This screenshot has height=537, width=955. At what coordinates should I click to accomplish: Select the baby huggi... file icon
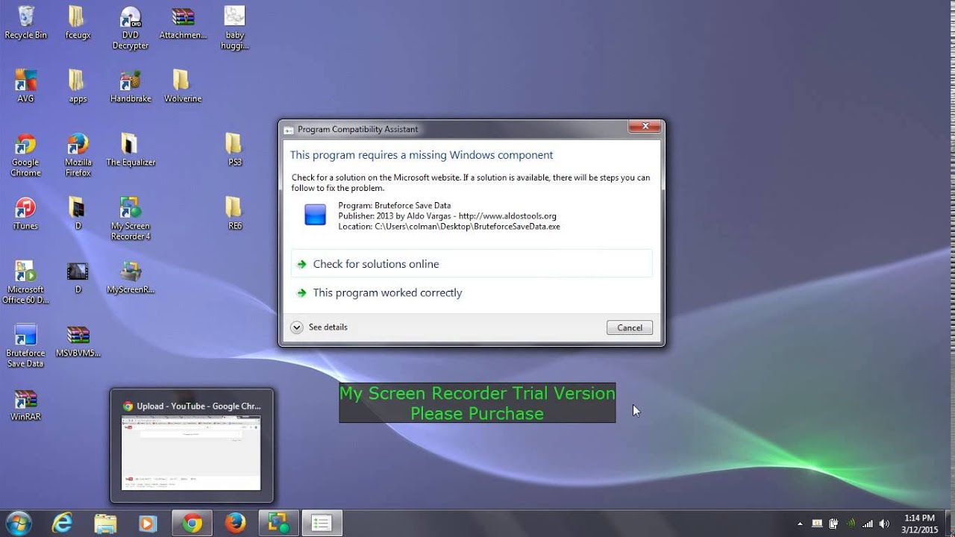234,28
